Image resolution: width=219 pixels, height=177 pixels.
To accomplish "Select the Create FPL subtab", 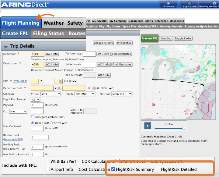I will [15, 34].
